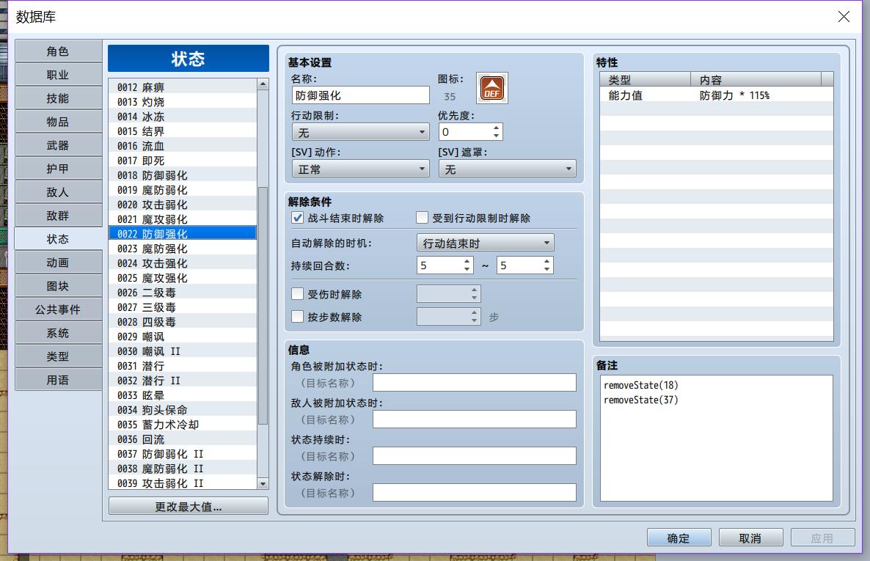This screenshot has width=870, height=561.
Task: Select state 0012 麻痹
Action: 183,87
